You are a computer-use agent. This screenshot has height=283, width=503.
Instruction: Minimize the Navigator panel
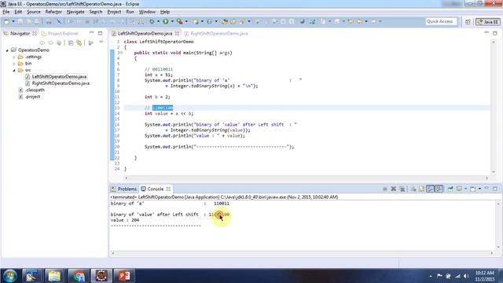91,33
